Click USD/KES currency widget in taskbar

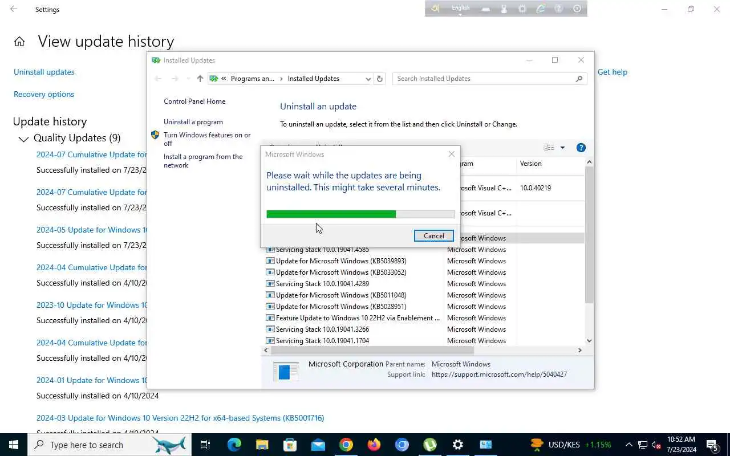coord(570,445)
